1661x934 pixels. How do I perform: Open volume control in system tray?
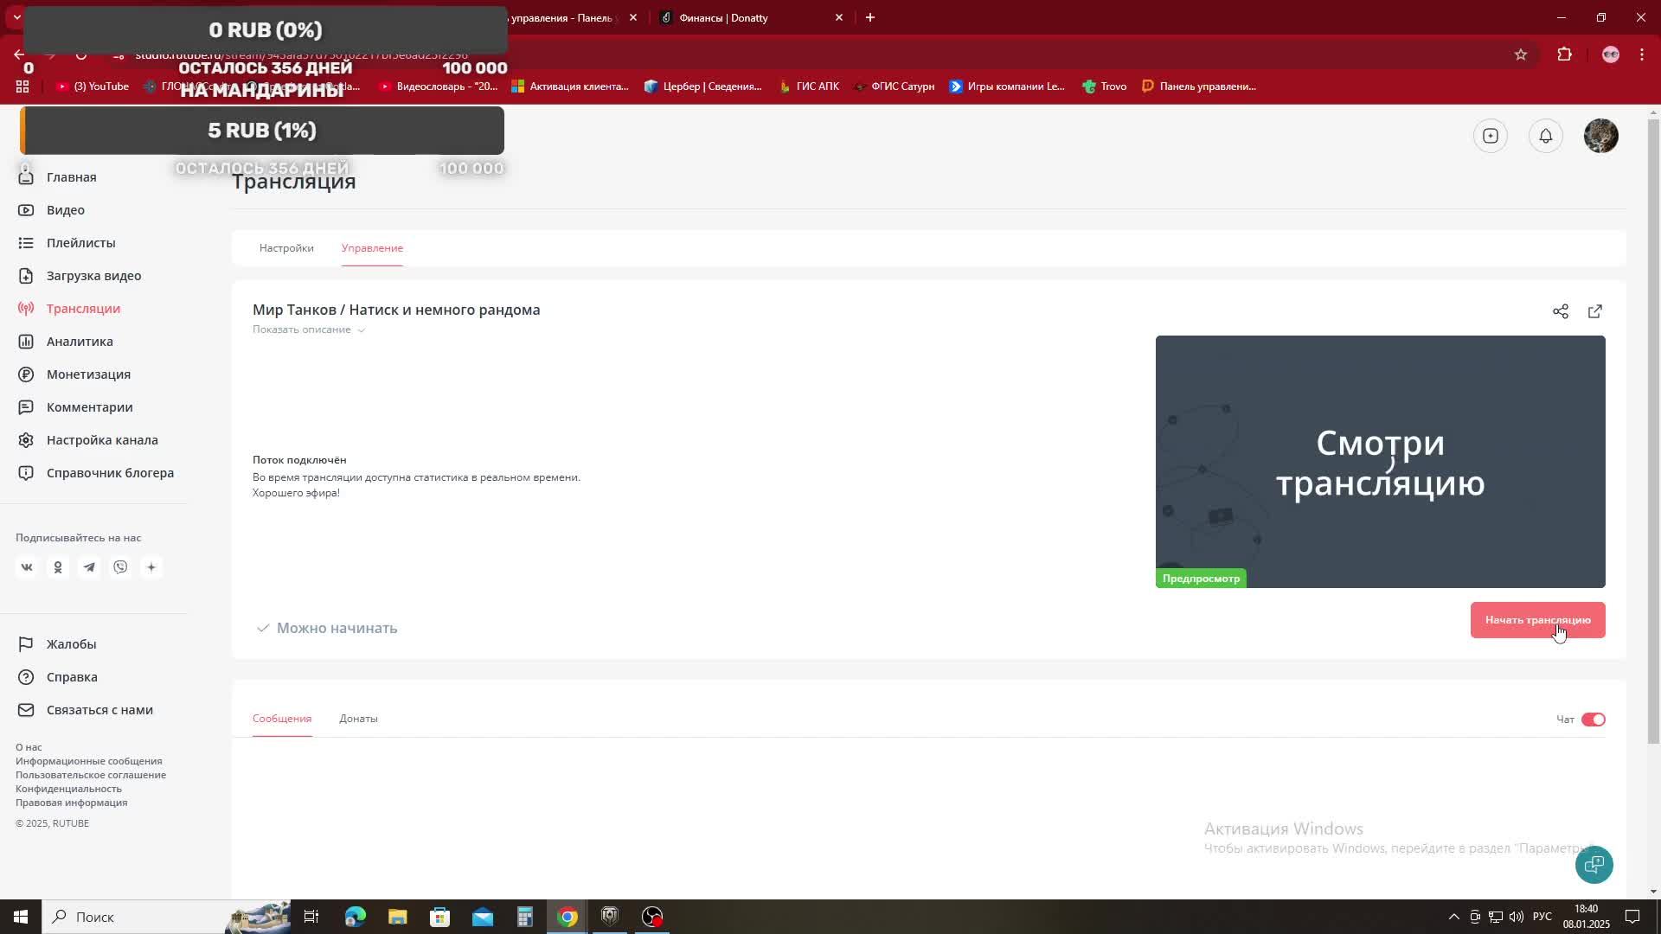click(1517, 917)
